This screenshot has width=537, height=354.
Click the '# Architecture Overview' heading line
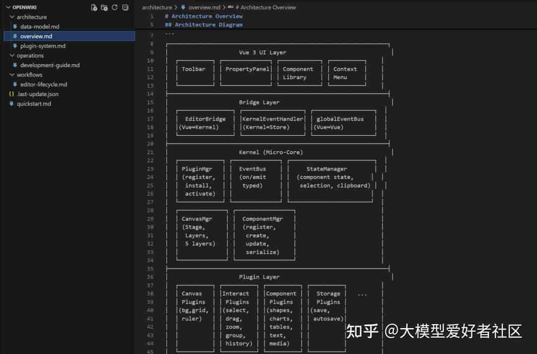click(x=203, y=16)
